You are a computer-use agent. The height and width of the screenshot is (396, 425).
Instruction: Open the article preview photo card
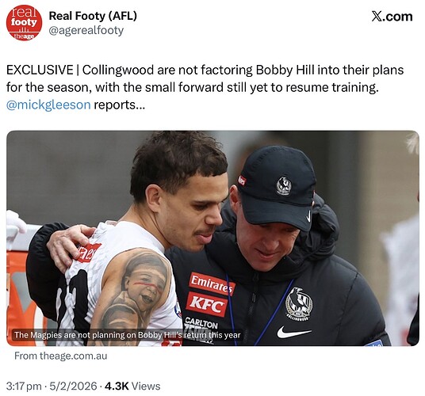point(212,238)
